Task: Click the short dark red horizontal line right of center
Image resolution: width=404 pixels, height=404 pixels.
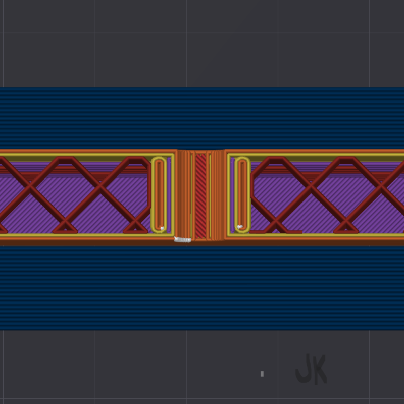Action: [295, 232]
